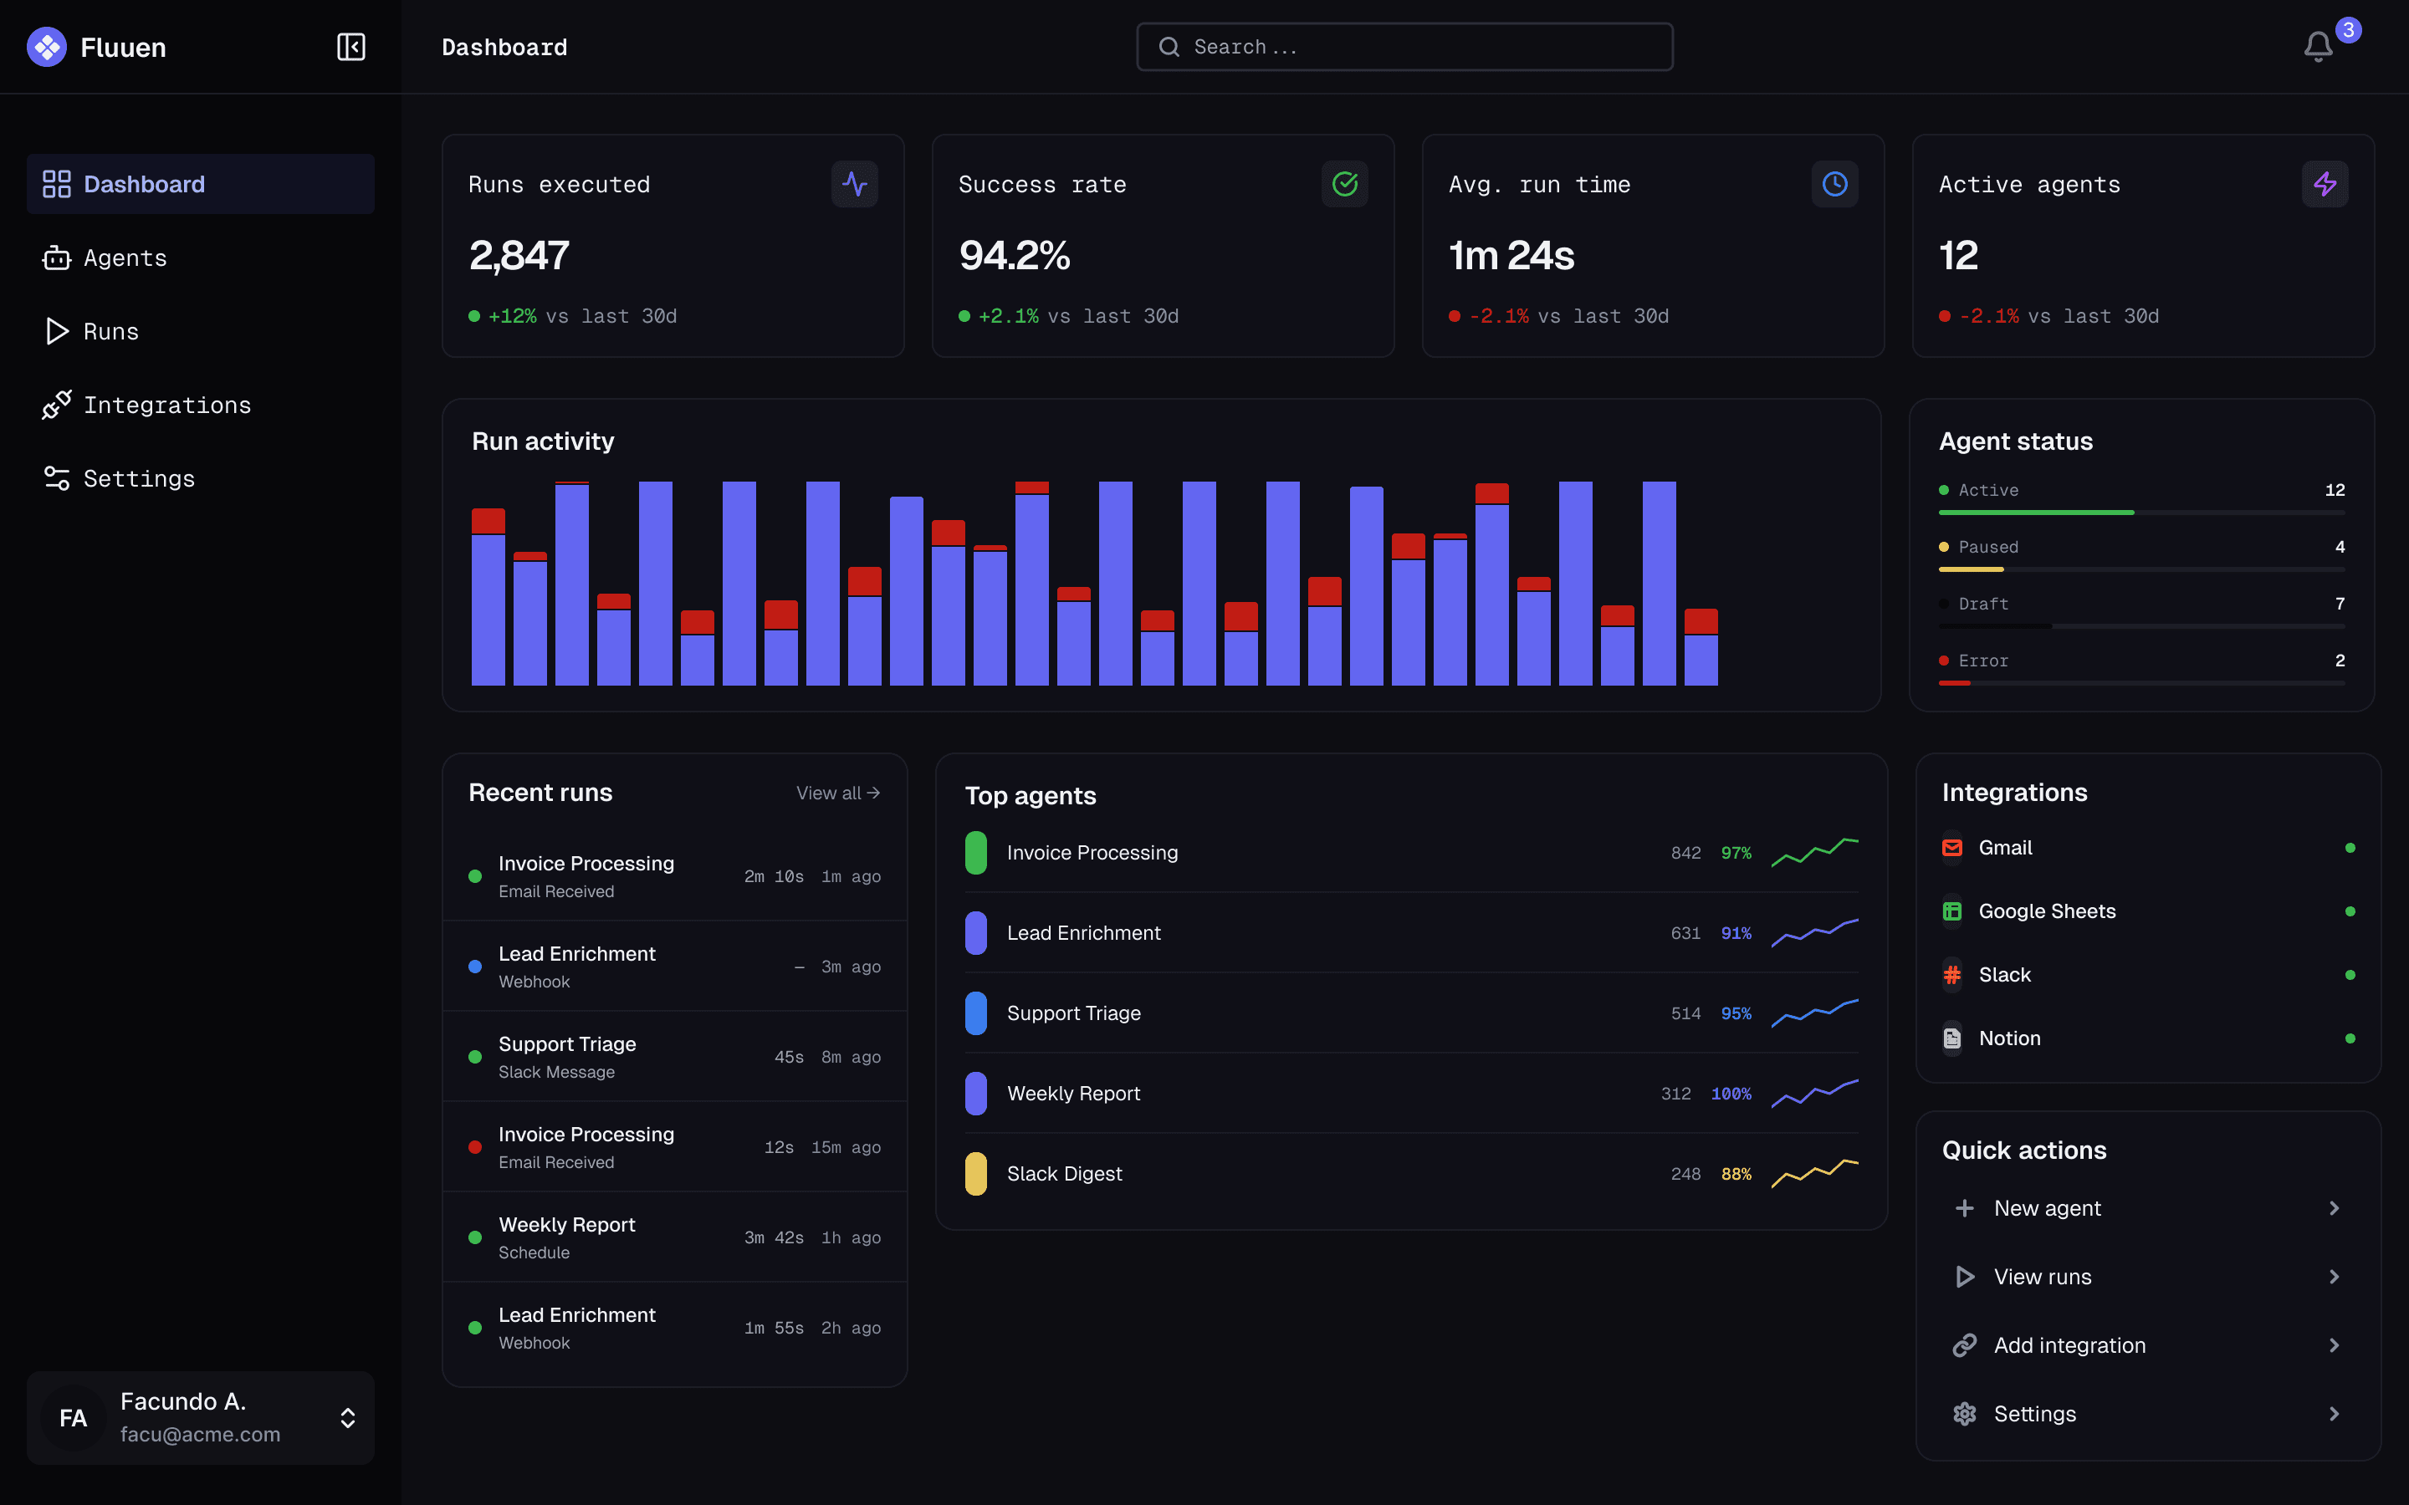Open Gmail integration row
Viewport: 2409px width, 1505px height.
click(2148, 848)
